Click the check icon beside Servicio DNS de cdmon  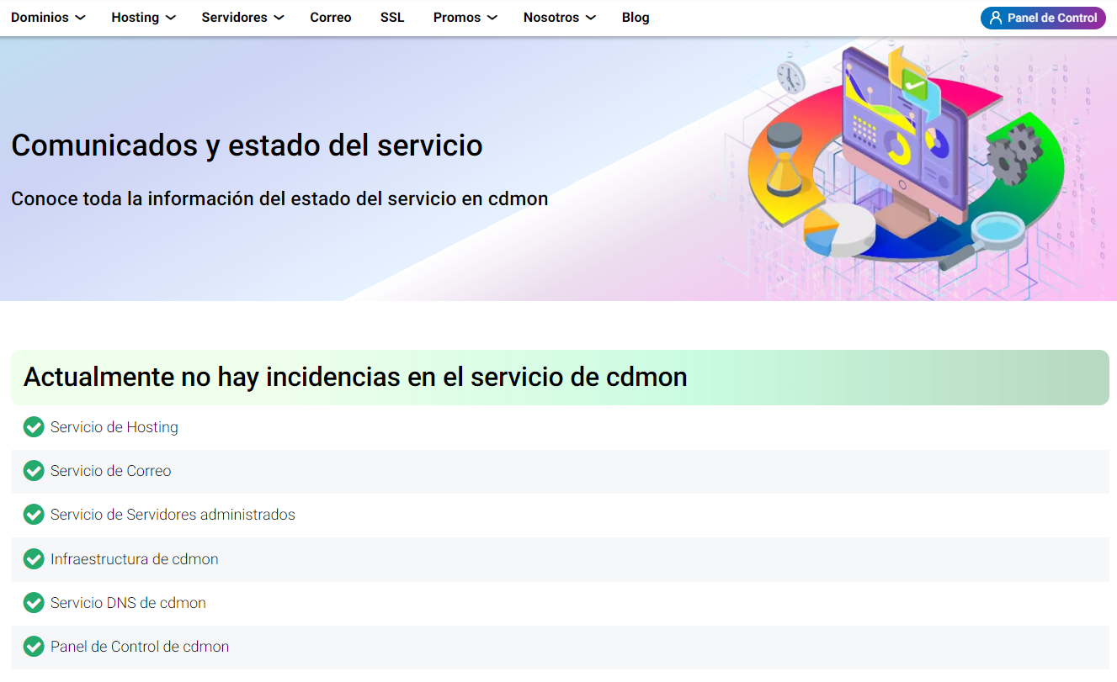coord(34,603)
